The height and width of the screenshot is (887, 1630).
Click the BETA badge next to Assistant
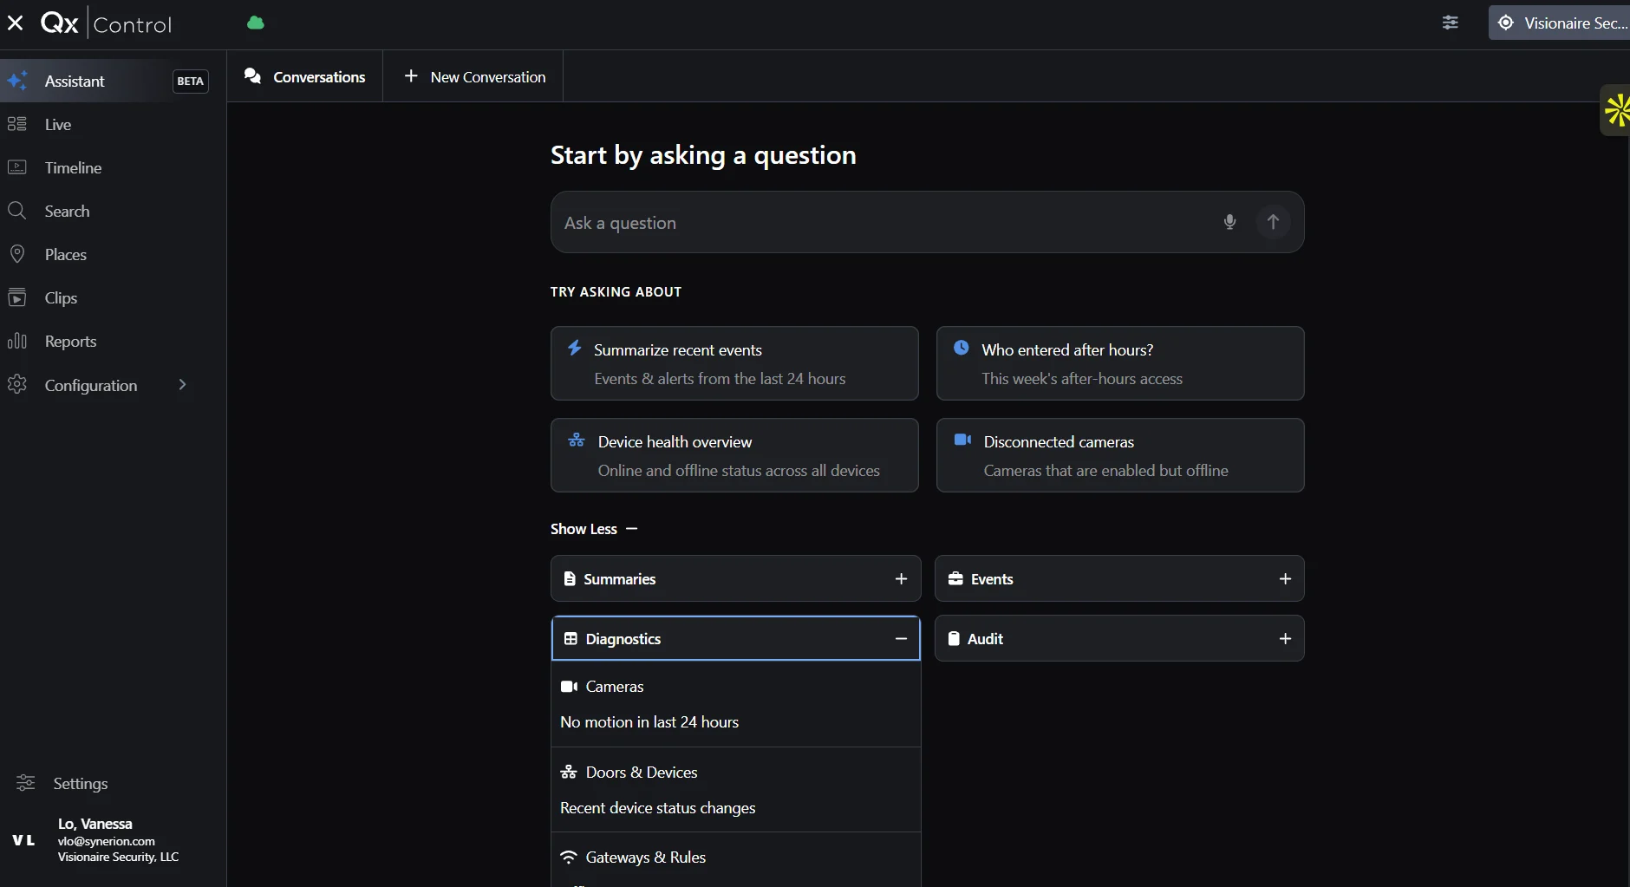(x=191, y=82)
